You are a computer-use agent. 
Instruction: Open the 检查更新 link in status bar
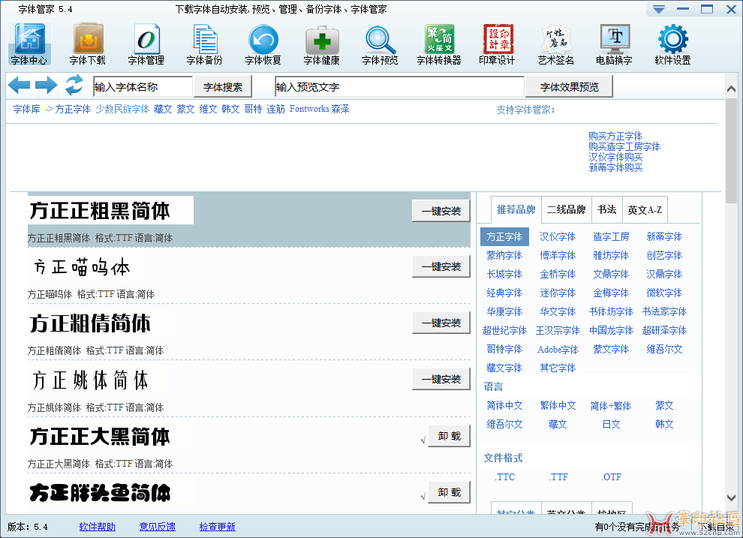[218, 527]
